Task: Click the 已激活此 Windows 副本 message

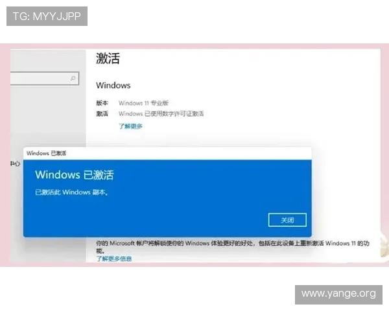Action: point(71,192)
